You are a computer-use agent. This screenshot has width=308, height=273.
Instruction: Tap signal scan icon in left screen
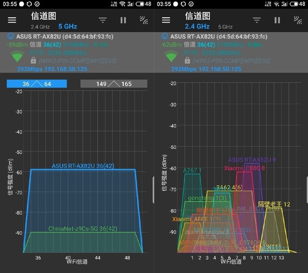[x=144, y=20]
